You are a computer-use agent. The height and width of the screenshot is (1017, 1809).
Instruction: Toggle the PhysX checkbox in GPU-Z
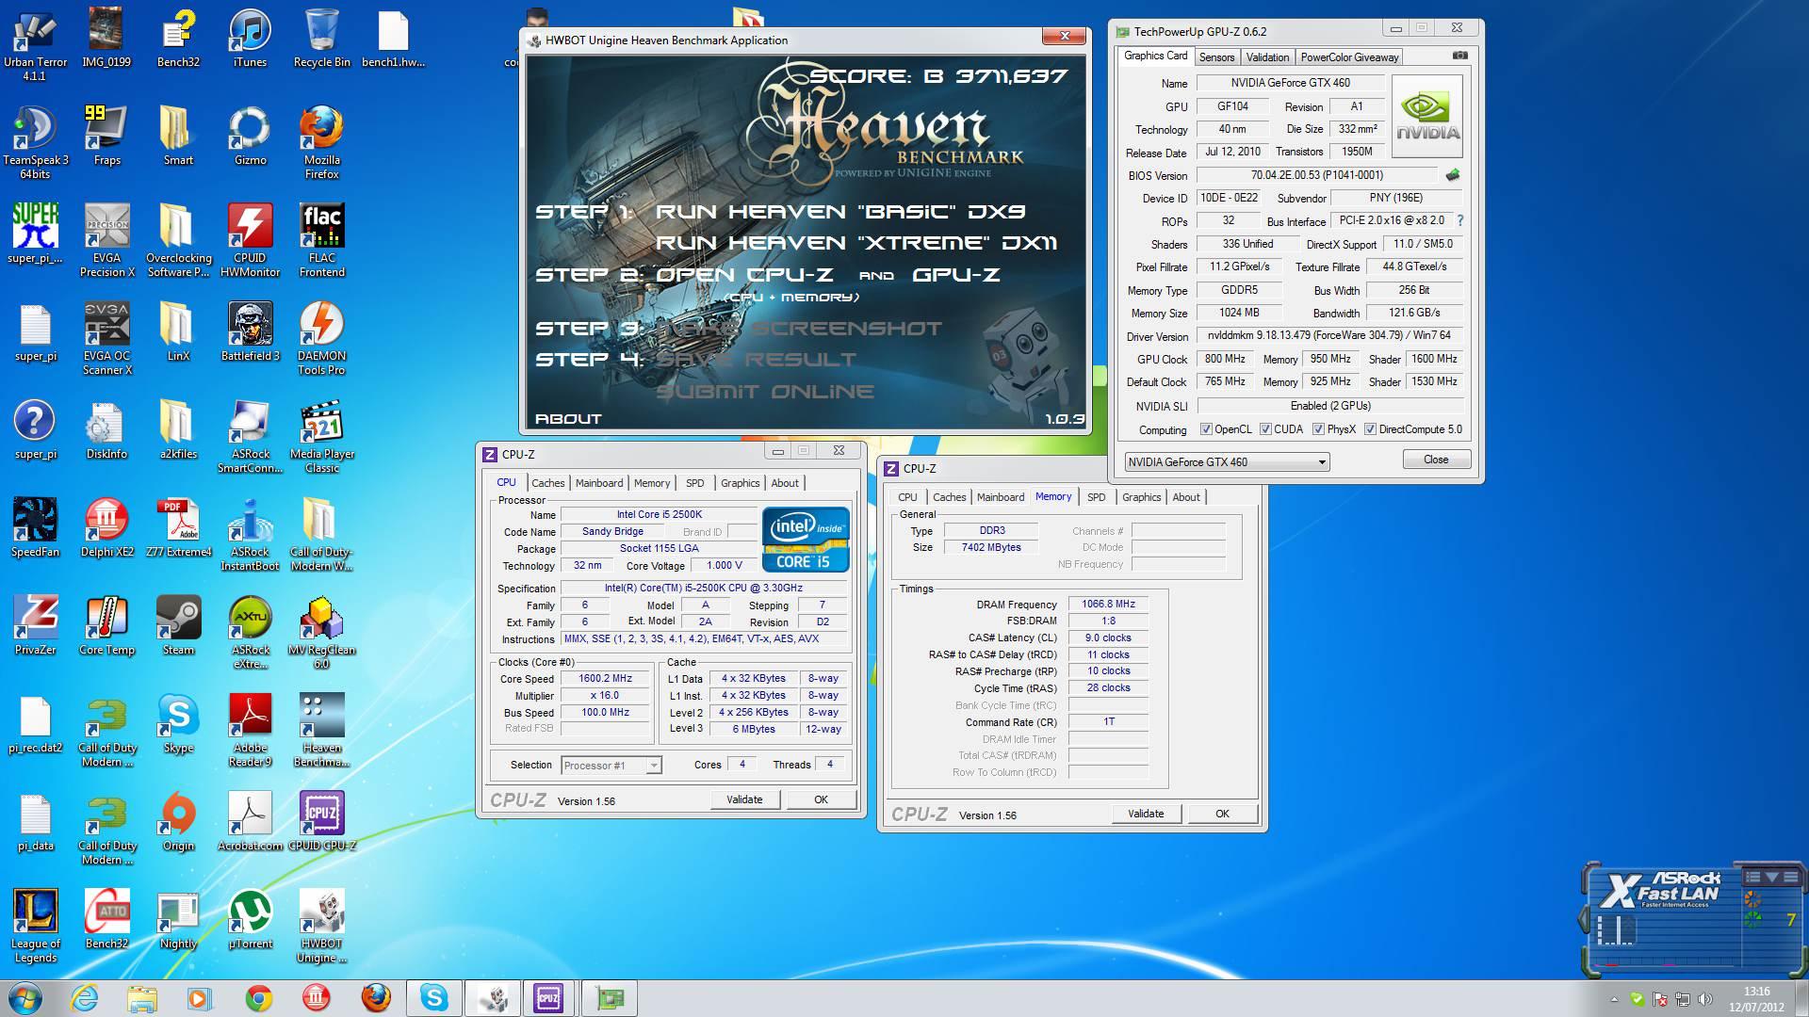[1318, 429]
